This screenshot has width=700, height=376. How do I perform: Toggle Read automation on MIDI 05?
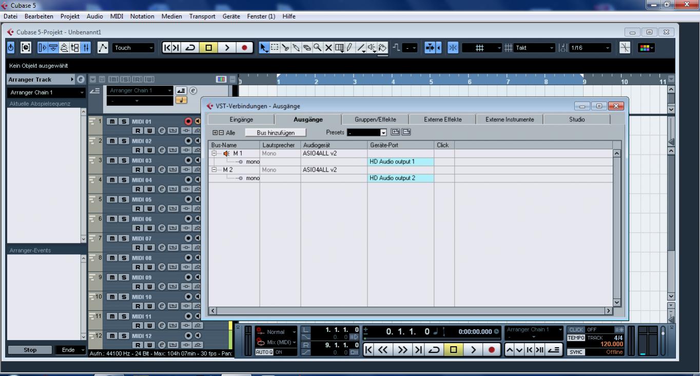coord(139,208)
